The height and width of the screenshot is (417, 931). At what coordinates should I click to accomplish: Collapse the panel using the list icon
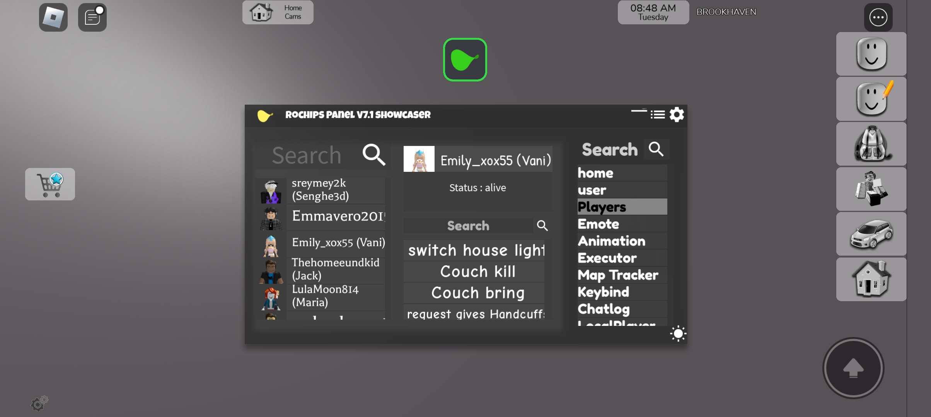click(x=658, y=115)
